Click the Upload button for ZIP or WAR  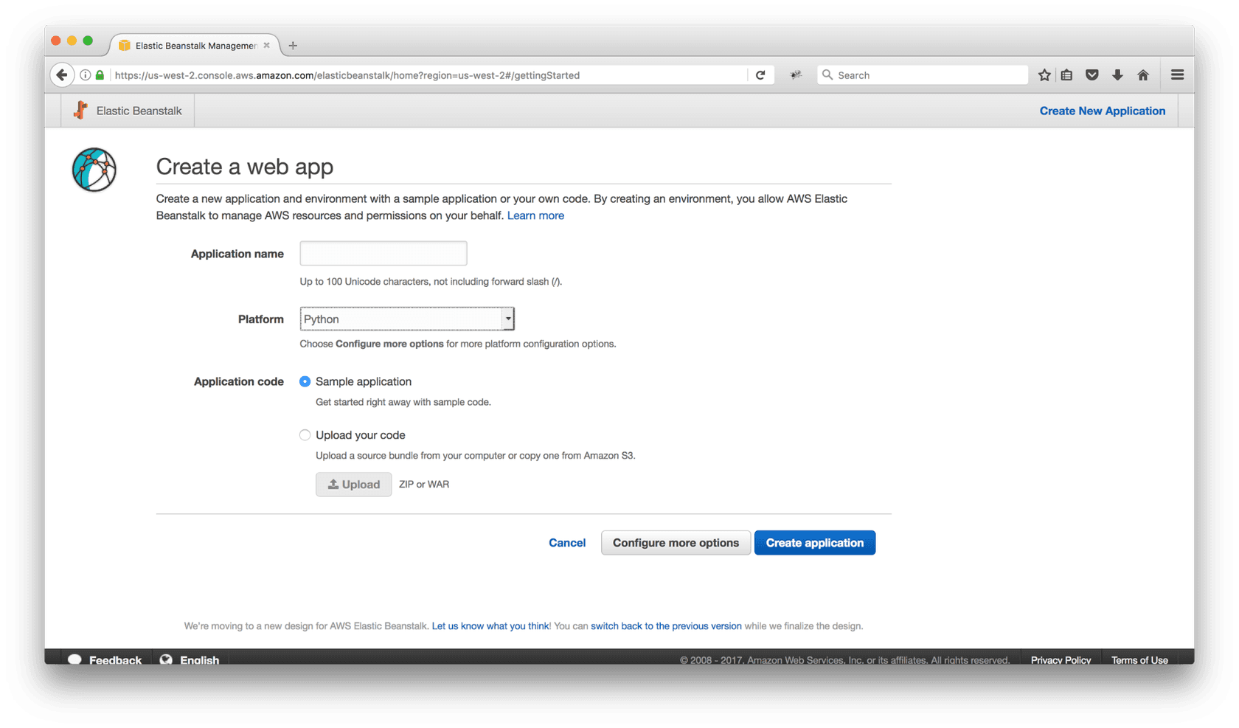[354, 485]
